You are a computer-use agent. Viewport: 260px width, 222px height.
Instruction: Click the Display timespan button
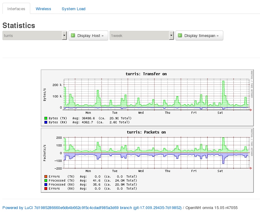199,35
